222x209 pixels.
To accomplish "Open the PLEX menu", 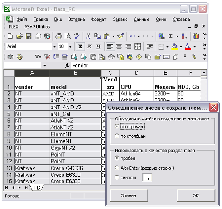I will coord(14,27).
